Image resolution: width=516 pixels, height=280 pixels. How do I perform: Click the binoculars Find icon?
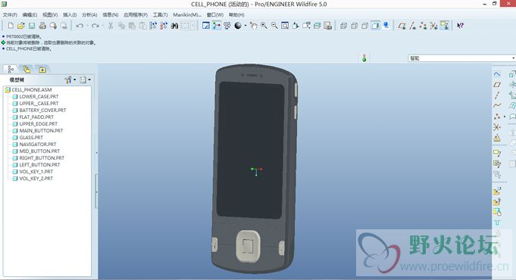point(174,26)
